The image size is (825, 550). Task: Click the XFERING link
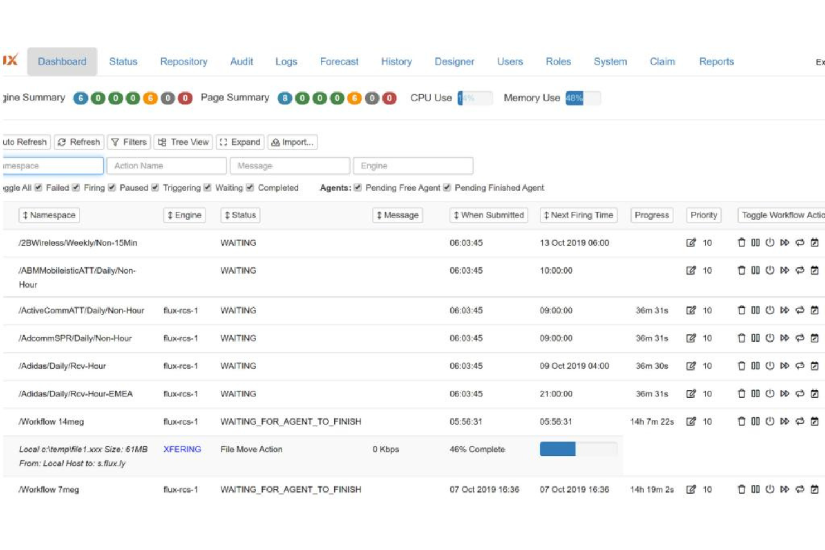click(182, 449)
